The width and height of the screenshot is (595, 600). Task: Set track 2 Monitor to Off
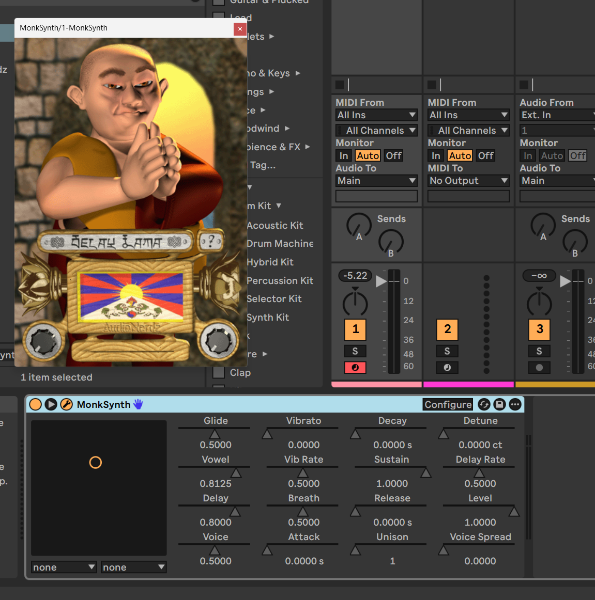point(485,155)
